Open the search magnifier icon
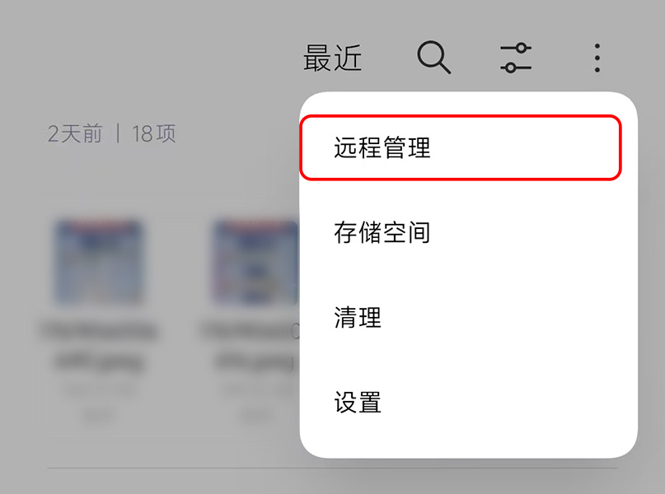The width and height of the screenshot is (665, 494). tap(434, 58)
